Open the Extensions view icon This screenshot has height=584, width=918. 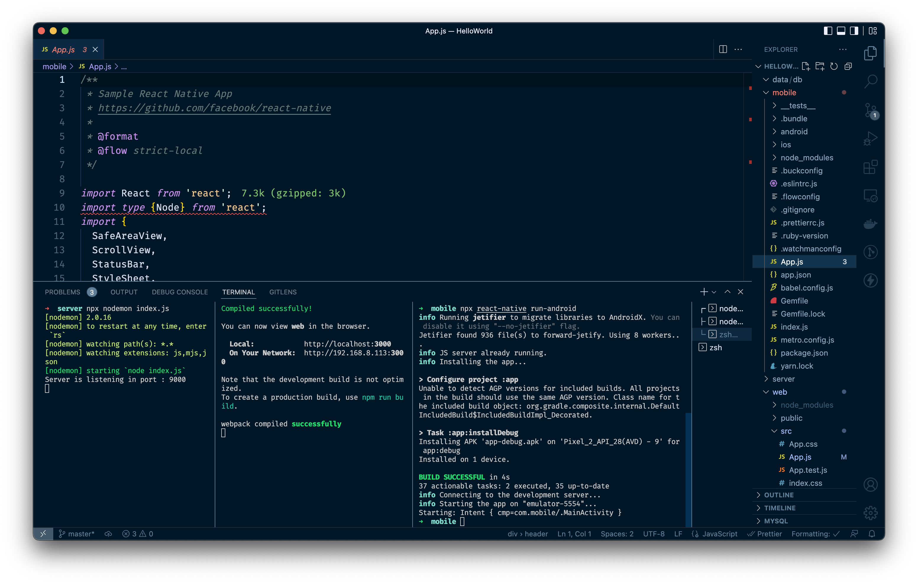coord(870,167)
